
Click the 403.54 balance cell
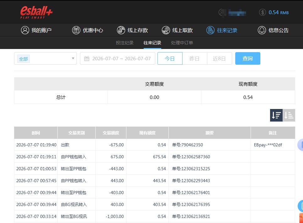pos(159,204)
